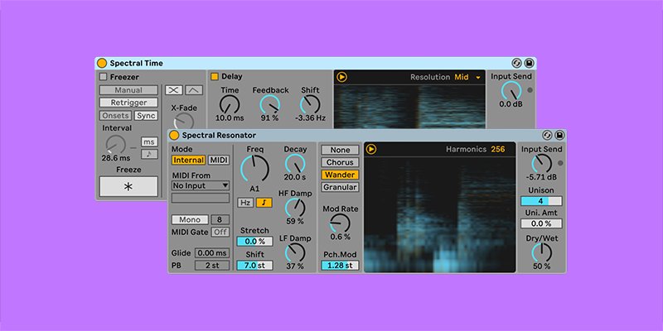Image resolution: width=663 pixels, height=331 pixels.
Task: Click Spectral Resonator save preset disk icon
Action: pos(559,135)
